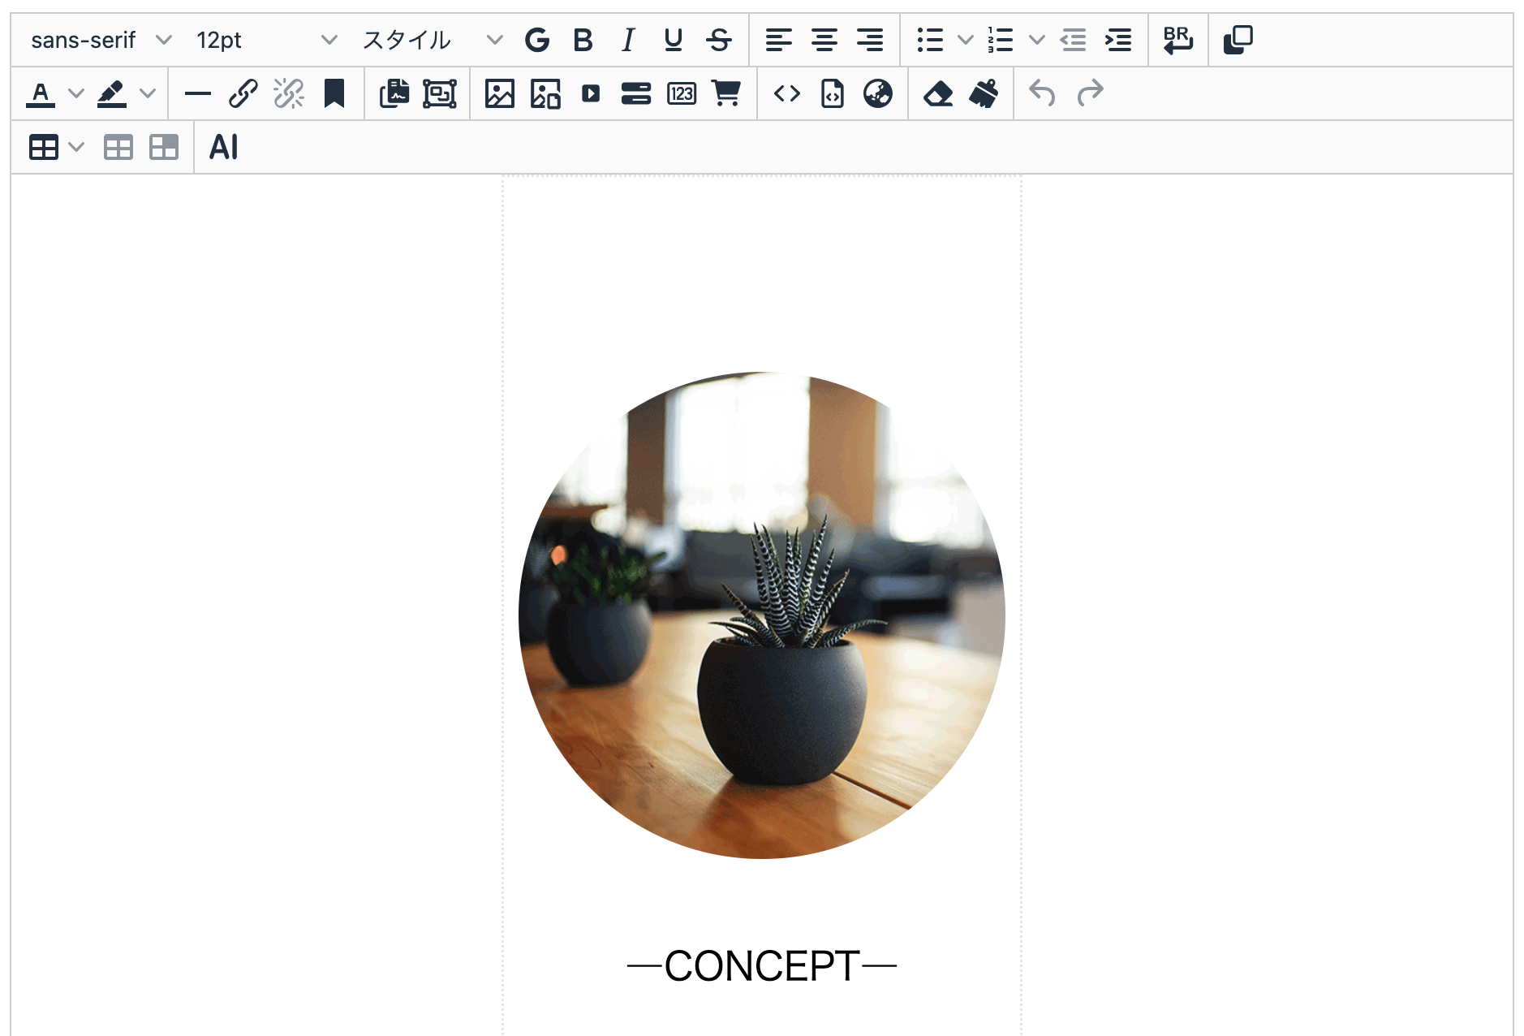Image resolution: width=1524 pixels, height=1036 pixels.
Task: Click the duplicate block icon
Action: click(1238, 40)
